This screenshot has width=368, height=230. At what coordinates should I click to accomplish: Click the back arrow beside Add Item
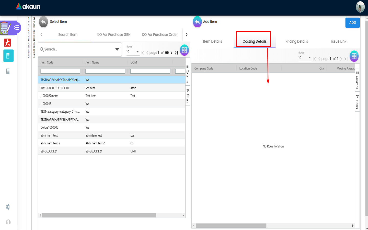[197, 22]
